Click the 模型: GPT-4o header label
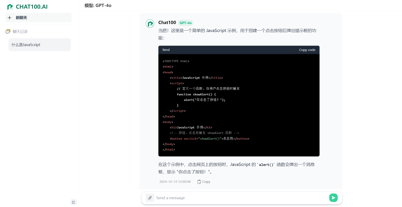This screenshot has width=402, height=207. click(98, 6)
